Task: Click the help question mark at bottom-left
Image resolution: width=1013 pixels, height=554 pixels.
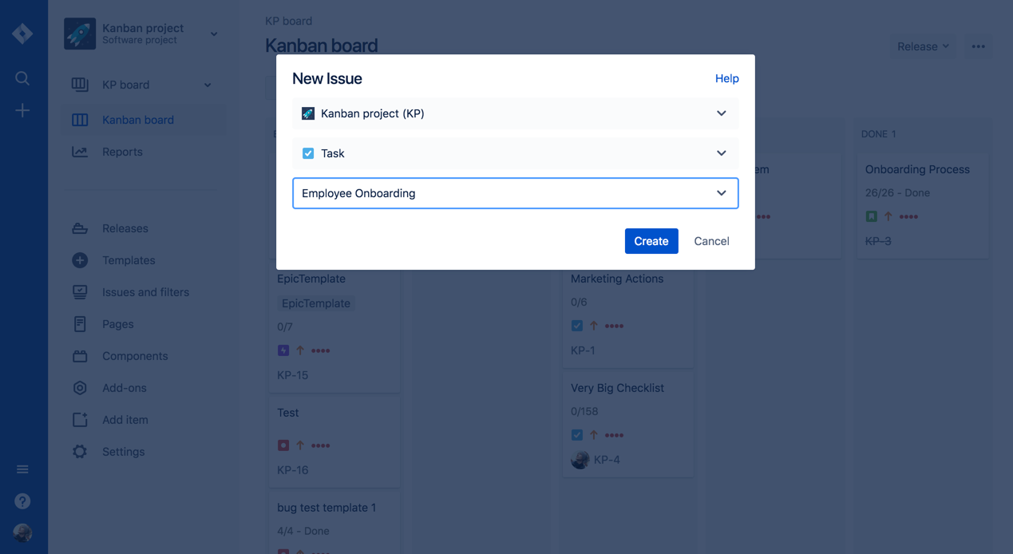Action: pos(22,501)
